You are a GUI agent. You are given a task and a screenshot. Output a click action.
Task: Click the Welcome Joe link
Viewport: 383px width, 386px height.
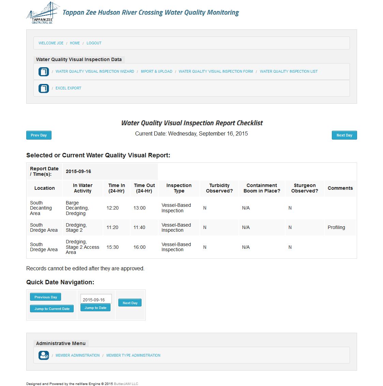click(x=51, y=43)
